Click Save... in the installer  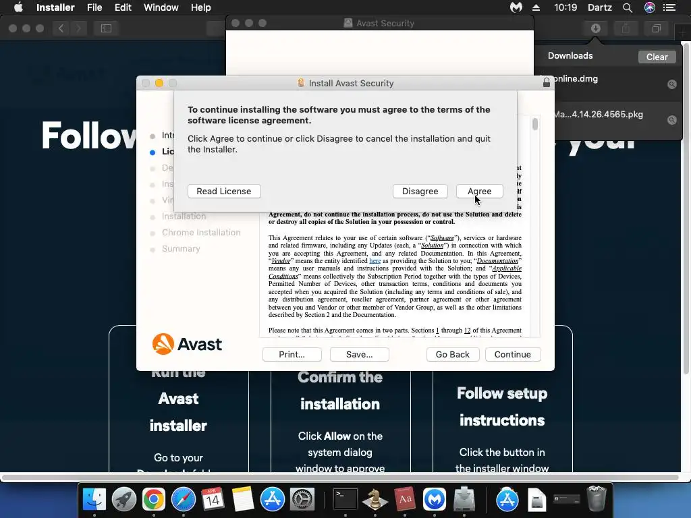click(x=359, y=355)
